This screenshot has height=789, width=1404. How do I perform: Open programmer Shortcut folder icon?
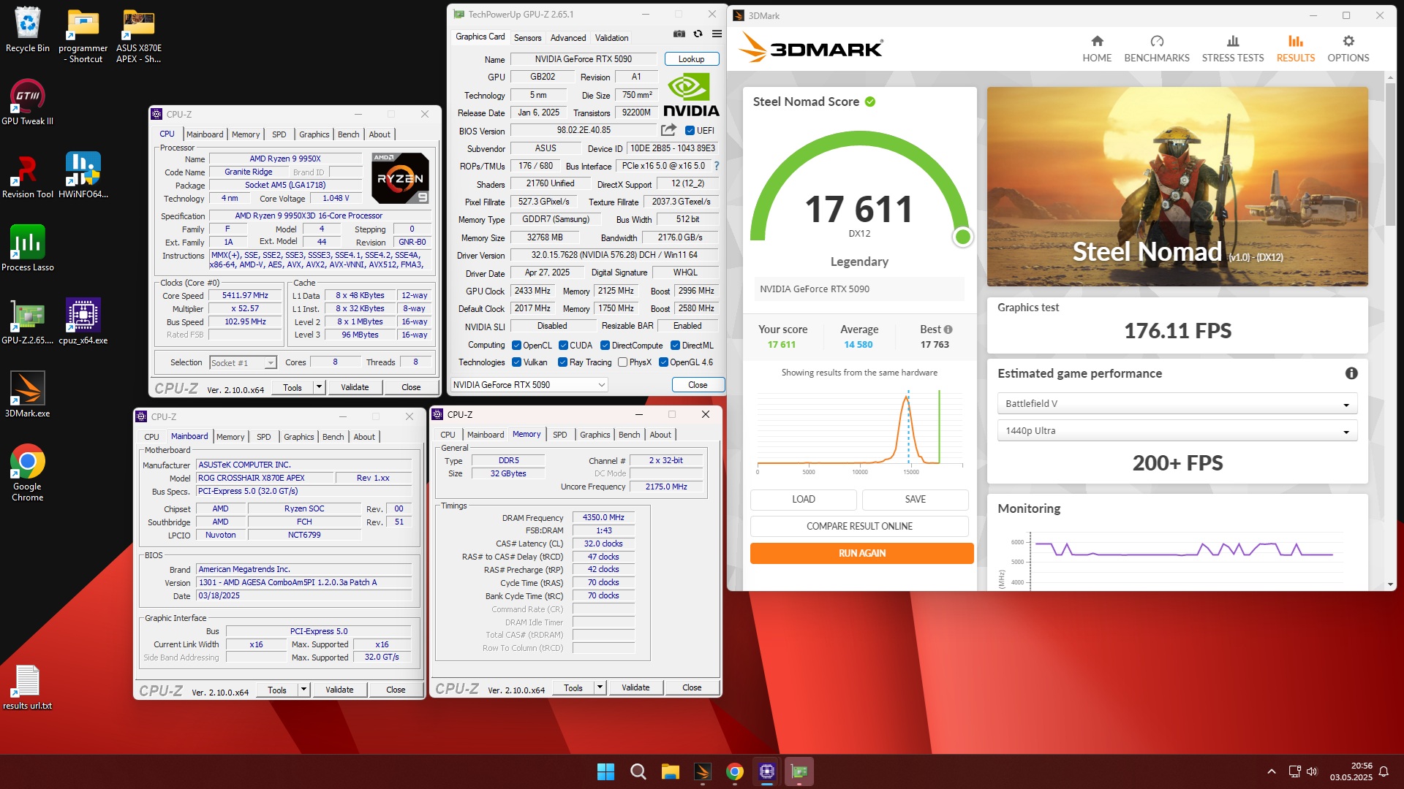tap(83, 35)
